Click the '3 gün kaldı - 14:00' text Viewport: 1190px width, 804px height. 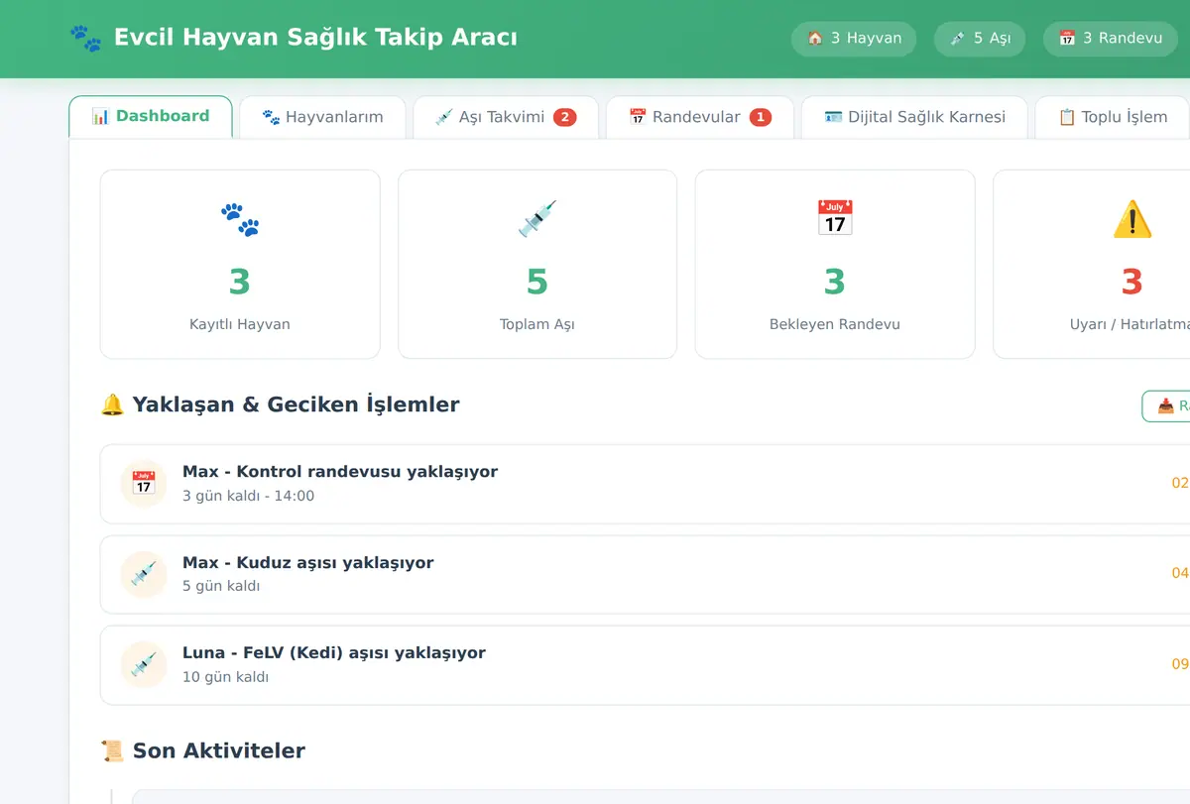click(248, 496)
